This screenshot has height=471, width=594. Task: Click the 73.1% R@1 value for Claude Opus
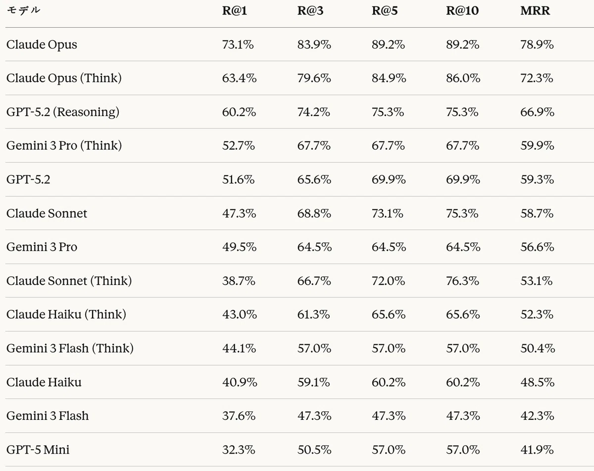point(238,45)
